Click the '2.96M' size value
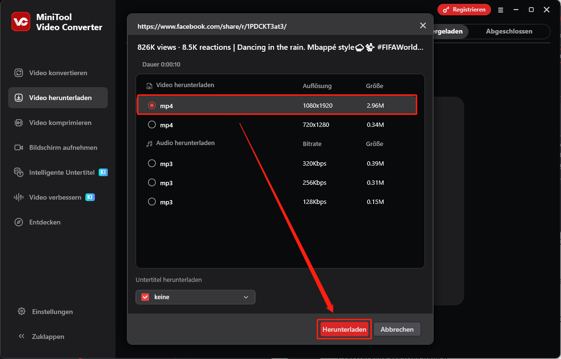Screen dimensions: 561x359 click(375, 106)
